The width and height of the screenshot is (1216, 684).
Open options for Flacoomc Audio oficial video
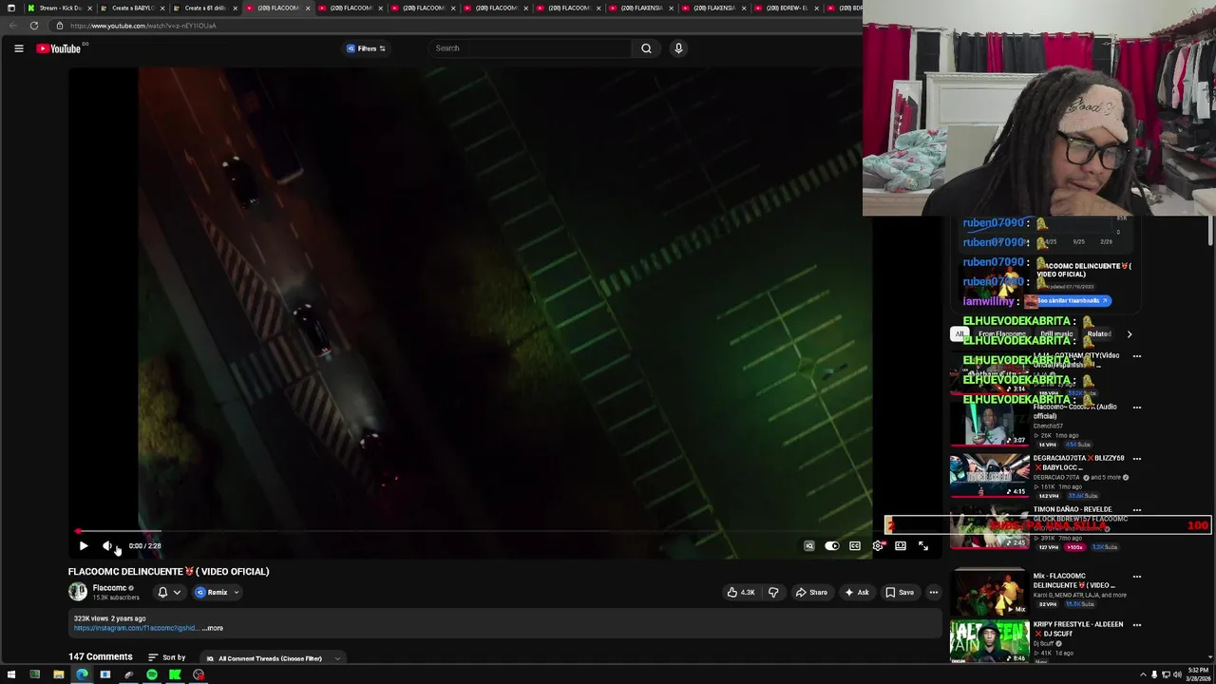(x=1136, y=408)
